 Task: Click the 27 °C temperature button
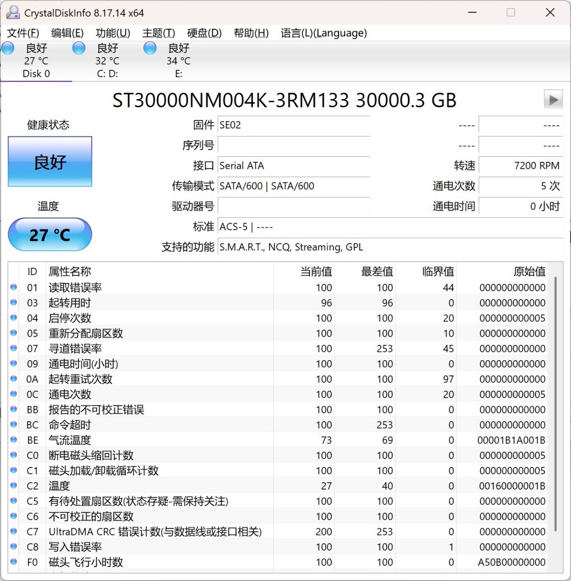pyautogui.click(x=50, y=234)
